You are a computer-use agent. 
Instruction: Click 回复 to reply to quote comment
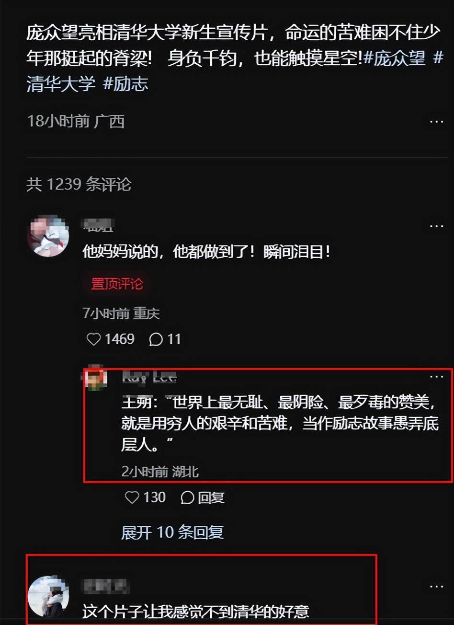click(x=211, y=498)
